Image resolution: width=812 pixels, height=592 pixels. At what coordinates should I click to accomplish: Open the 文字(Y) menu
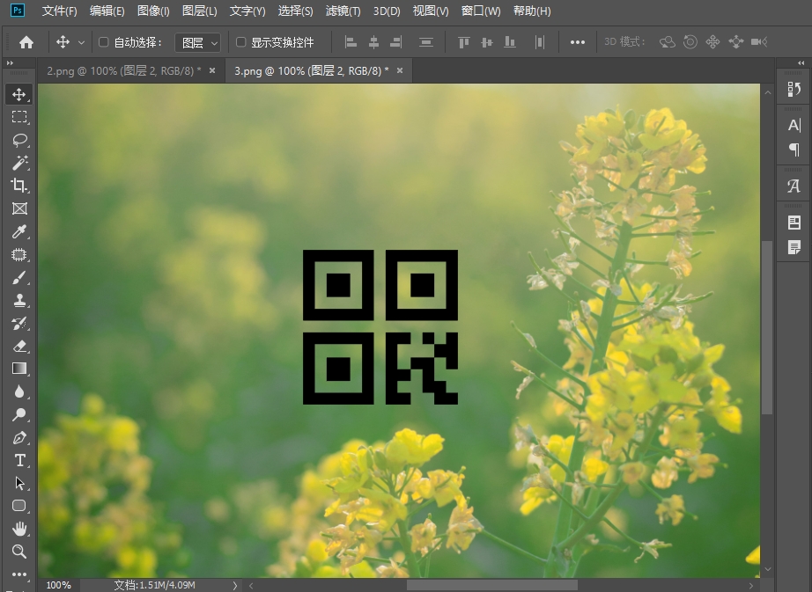247,11
